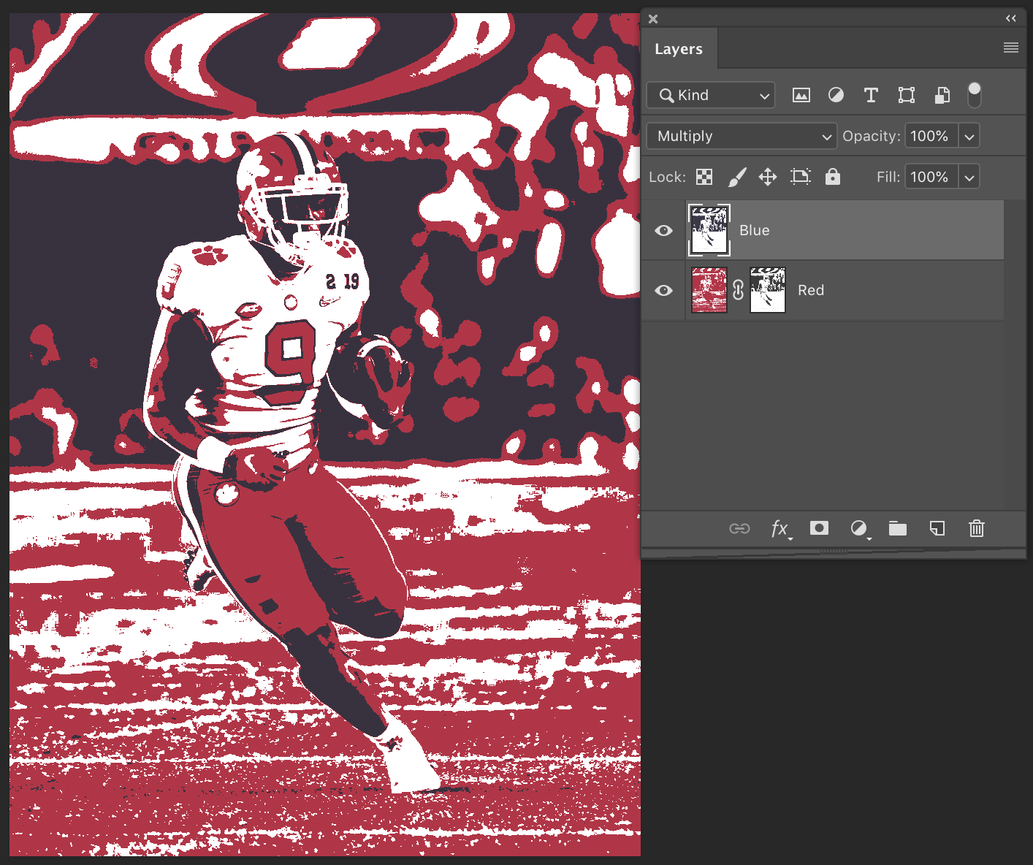
Task: Lock transparent pixels
Action: click(x=704, y=177)
